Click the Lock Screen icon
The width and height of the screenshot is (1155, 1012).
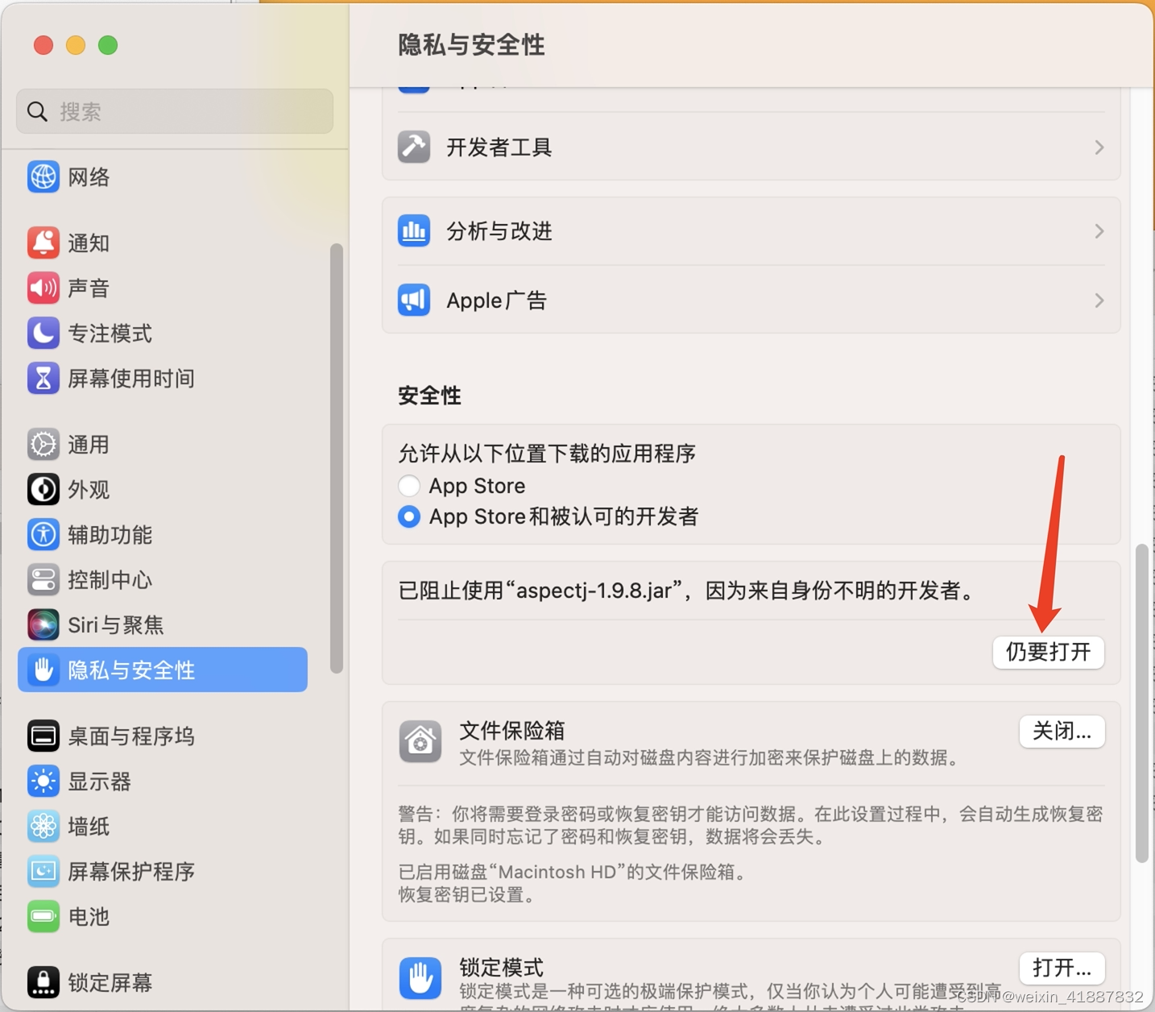coord(43,982)
